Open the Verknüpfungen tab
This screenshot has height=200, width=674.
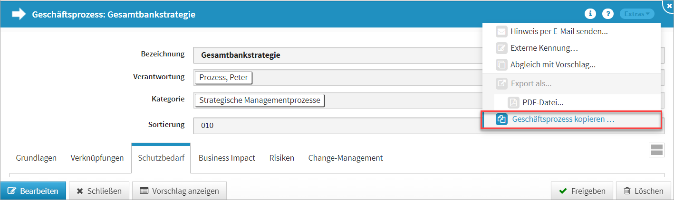click(x=97, y=158)
